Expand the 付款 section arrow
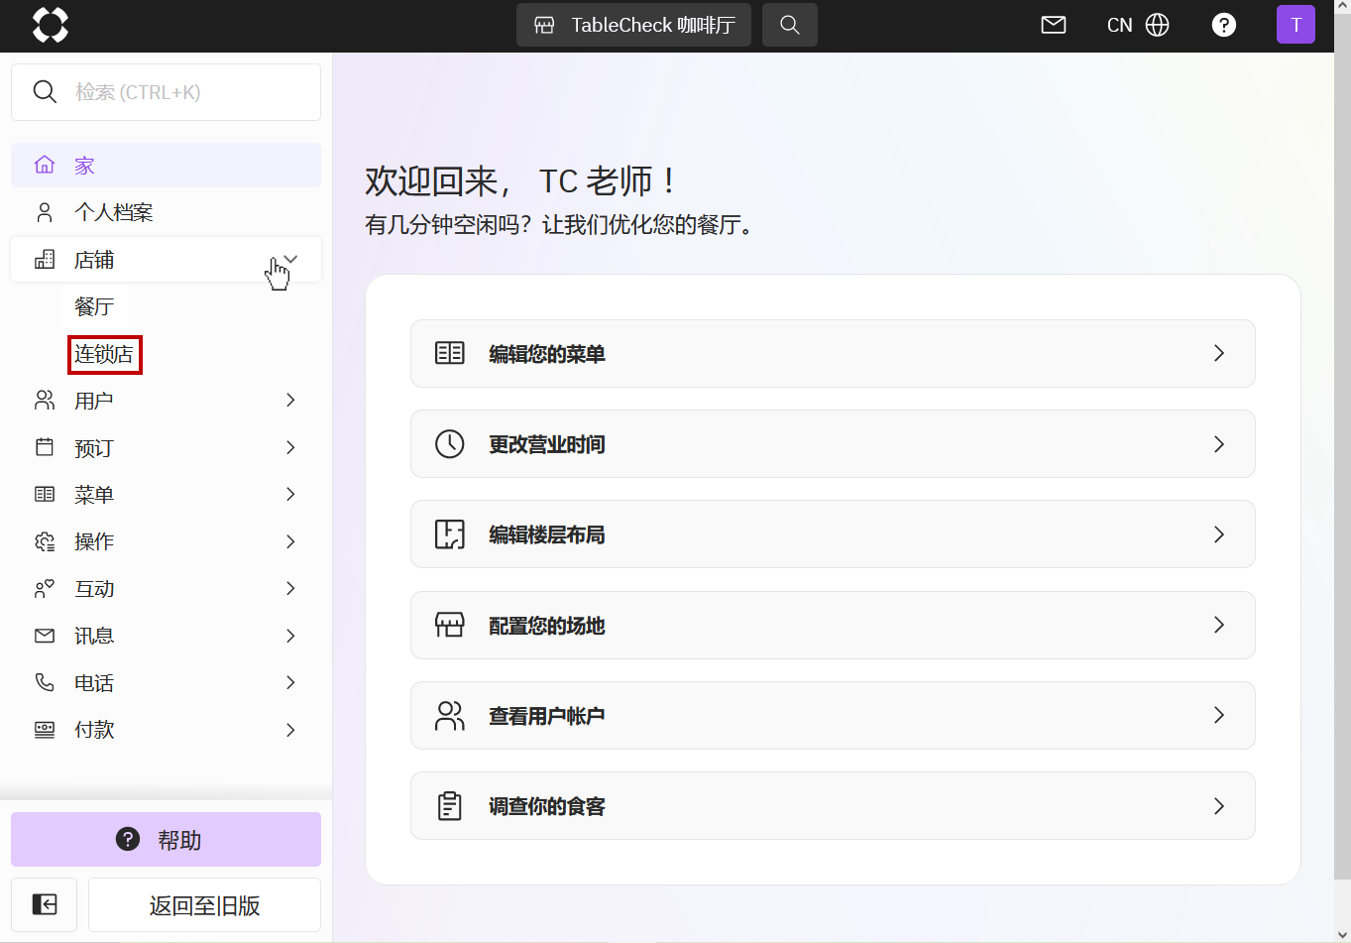 click(x=290, y=730)
